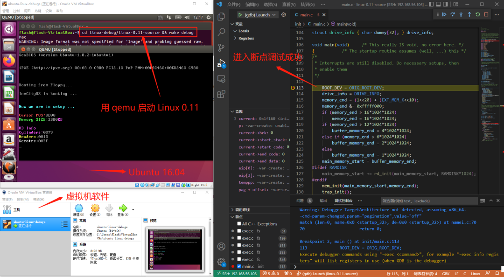The width and height of the screenshot is (504, 277).
Task: Click the debug Step Into icon
Action: (461, 14)
